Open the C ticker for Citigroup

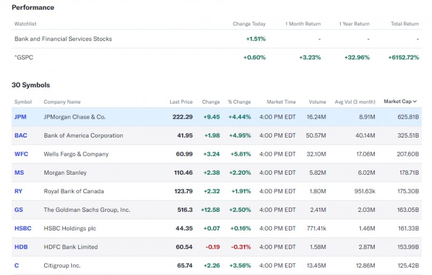(x=17, y=265)
